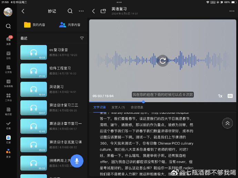
Task: Click the playback progress slider handle
Action: 143,102
